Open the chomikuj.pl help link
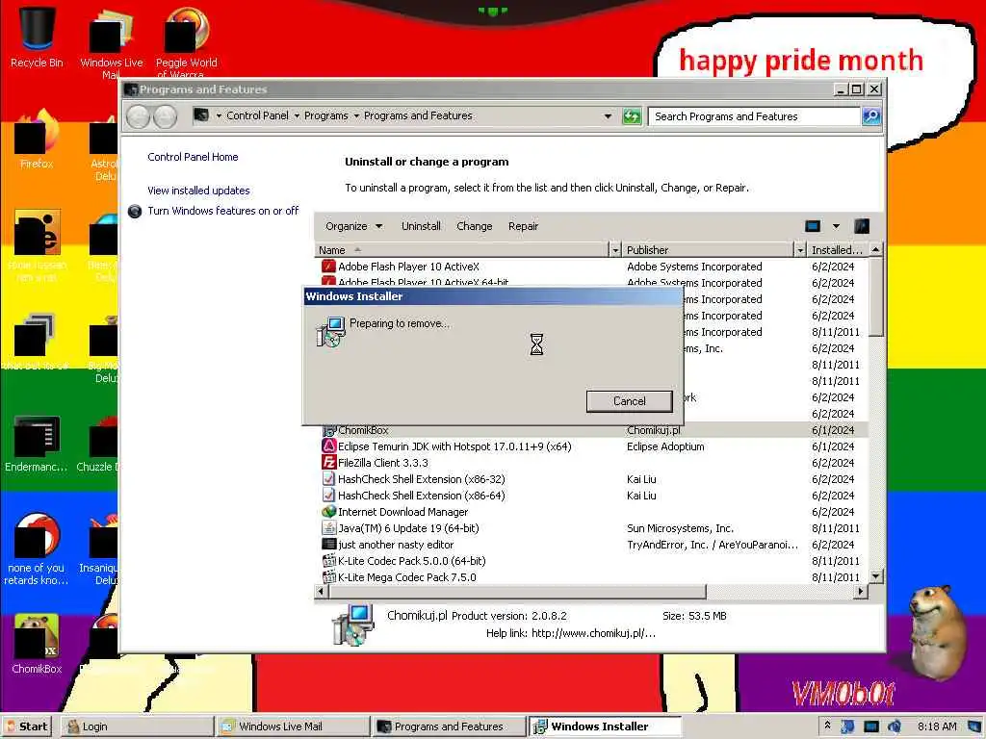The width and height of the screenshot is (986, 739). point(593,633)
